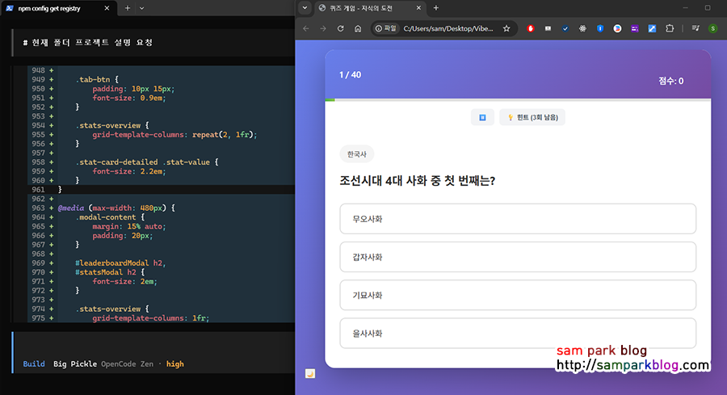Click diff line 964 .modal-content
Viewport: 727px width, 395px height.
(x=162, y=217)
